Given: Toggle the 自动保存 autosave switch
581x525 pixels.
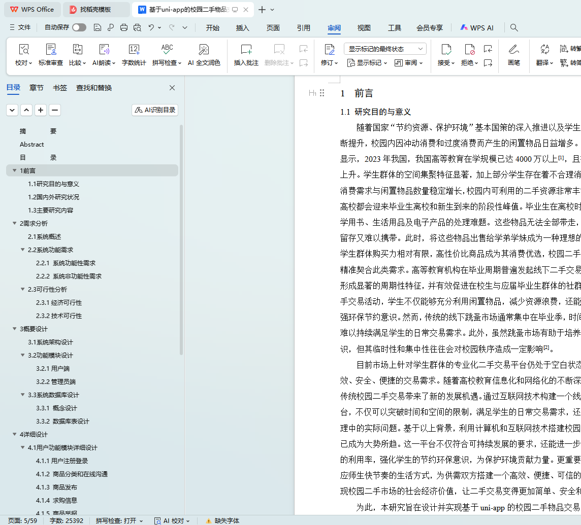Looking at the screenshot, I should click(x=79, y=27).
